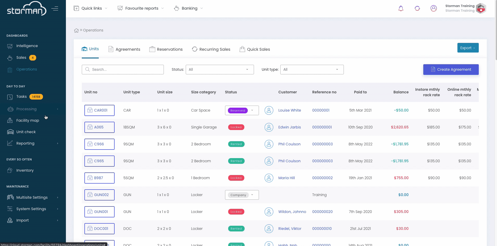Click Maria Hill's customer avatar icon
Screen dimensions: 497x246
269,178
